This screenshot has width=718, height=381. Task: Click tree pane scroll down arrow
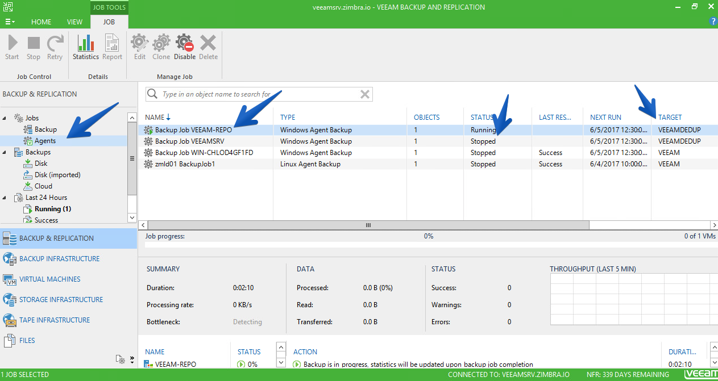(132, 217)
